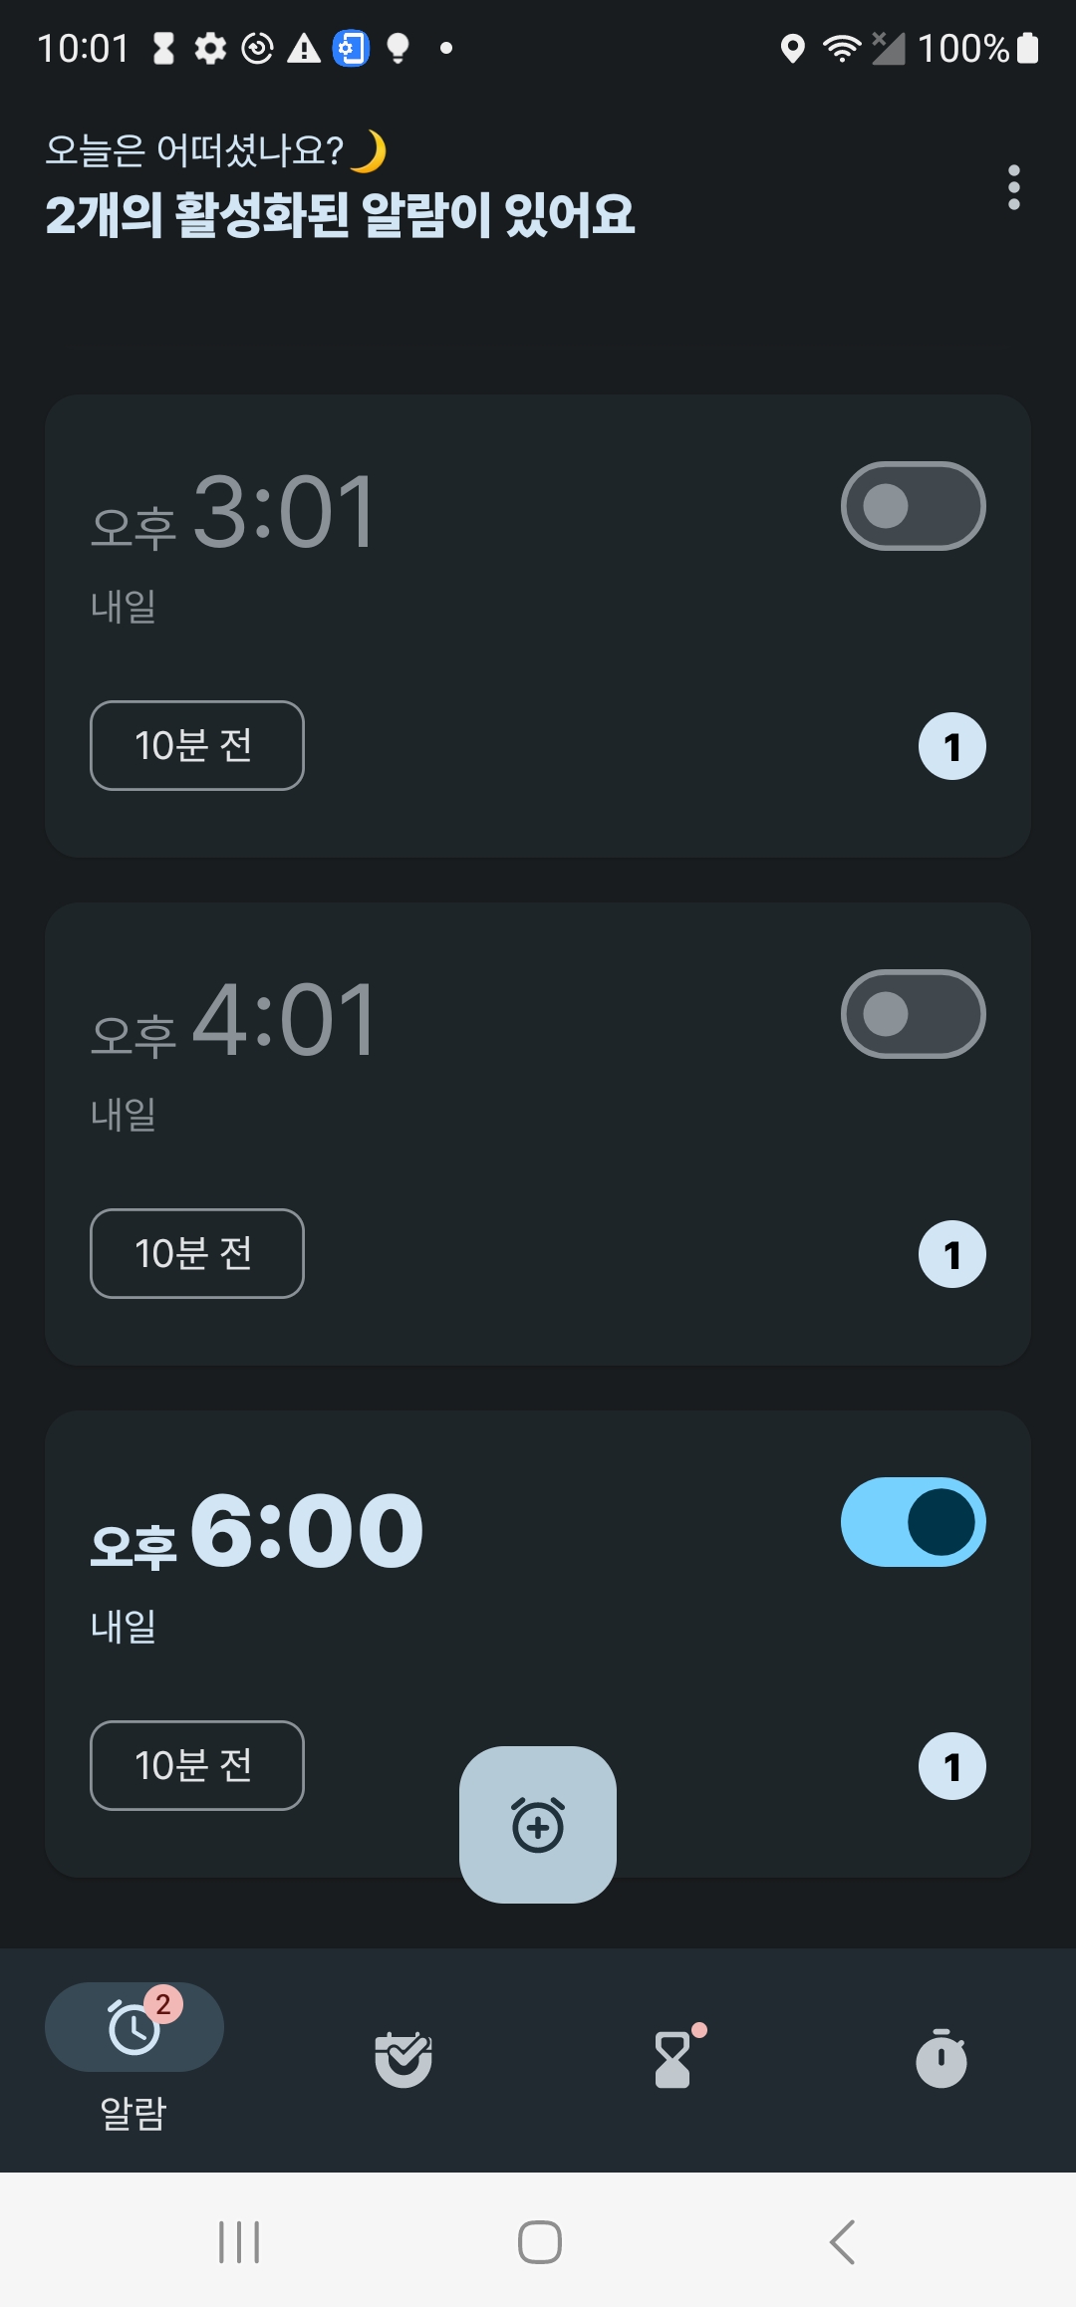Image resolution: width=1076 pixels, height=2307 pixels.
Task: Open the 오후 3:01 alarm time for editing
Action: [x=233, y=514]
